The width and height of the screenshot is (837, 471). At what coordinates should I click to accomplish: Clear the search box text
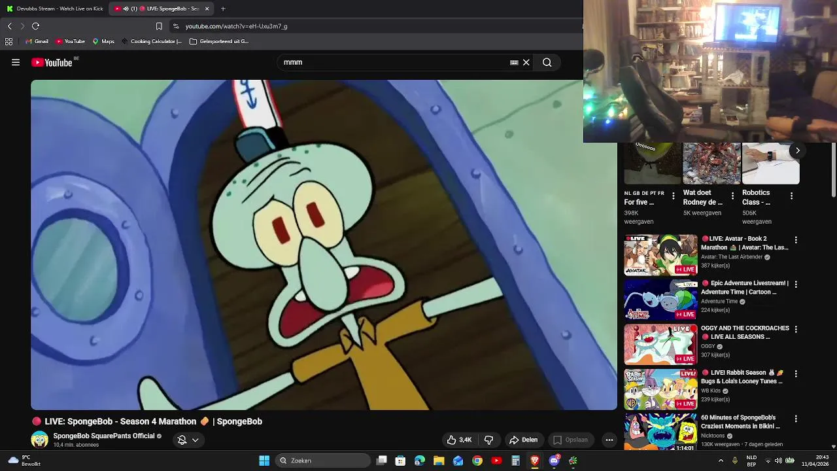click(x=526, y=63)
